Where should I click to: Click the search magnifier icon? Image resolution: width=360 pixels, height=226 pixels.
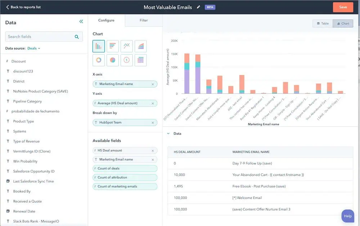(77, 37)
